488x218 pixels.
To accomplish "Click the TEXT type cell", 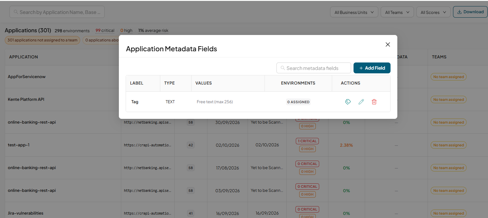I will (x=170, y=102).
